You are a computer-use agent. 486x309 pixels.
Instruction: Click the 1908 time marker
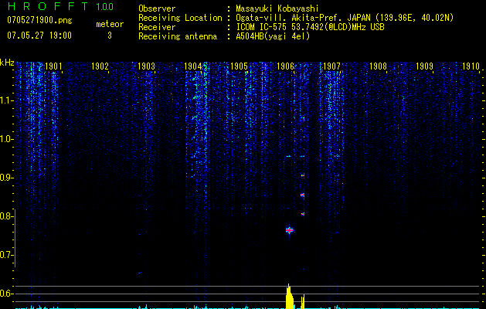coord(378,66)
